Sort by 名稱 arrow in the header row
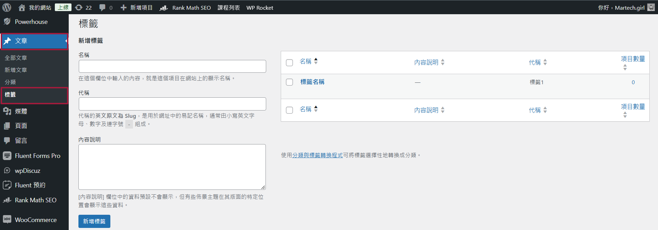Viewport: 658px width, 230px height. click(x=316, y=61)
